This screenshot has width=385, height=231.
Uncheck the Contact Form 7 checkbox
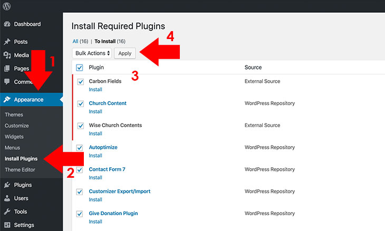tap(79, 170)
